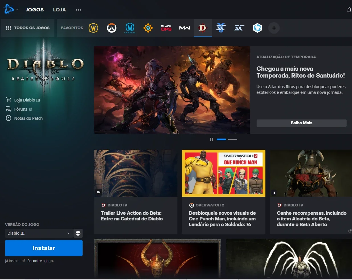This screenshot has width=352, height=280.
Task: Select the Diablo III favorite icon
Action: 203,28
